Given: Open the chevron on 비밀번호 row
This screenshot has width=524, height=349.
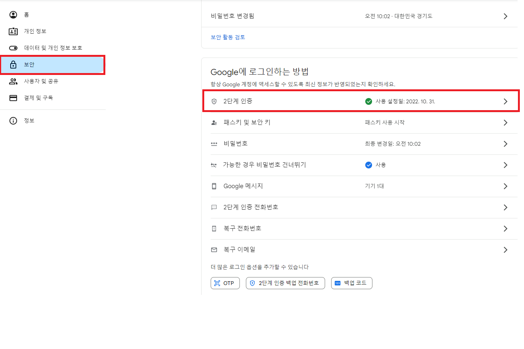Looking at the screenshot, I should tap(505, 144).
